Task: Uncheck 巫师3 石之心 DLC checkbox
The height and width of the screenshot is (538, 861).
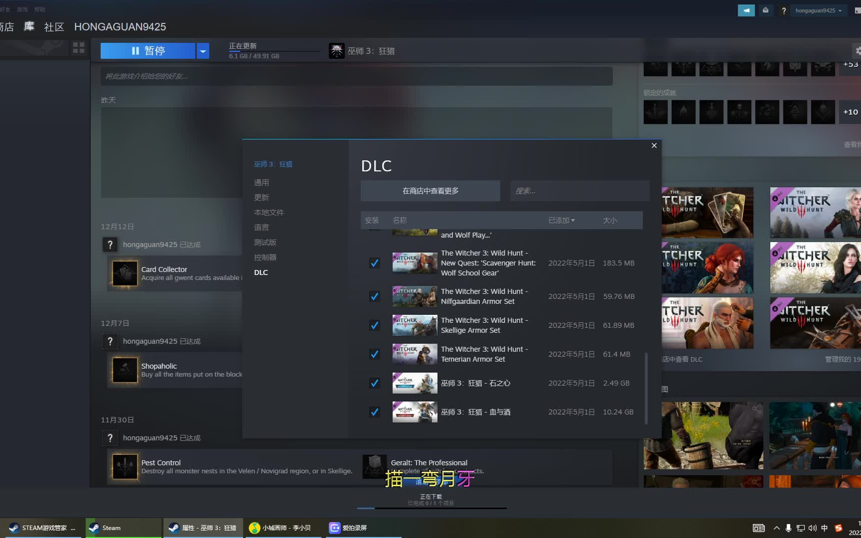Action: tap(374, 383)
